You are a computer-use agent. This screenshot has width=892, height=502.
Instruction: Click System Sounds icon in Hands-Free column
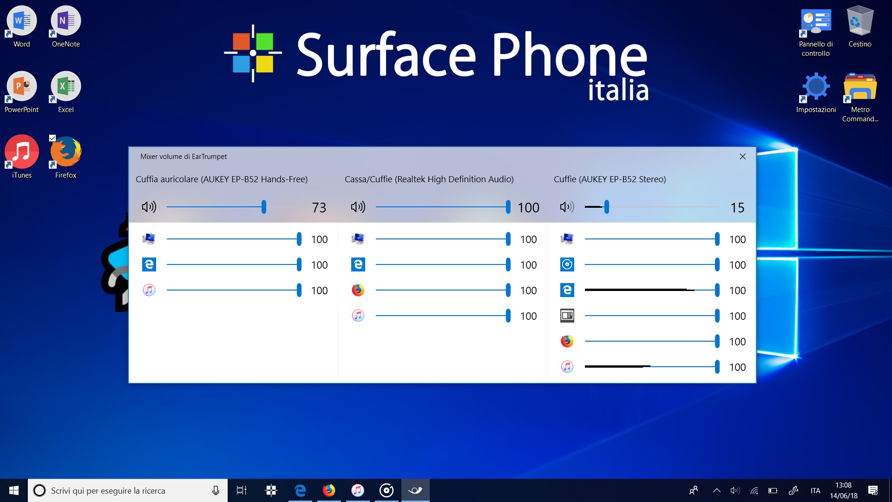[149, 239]
